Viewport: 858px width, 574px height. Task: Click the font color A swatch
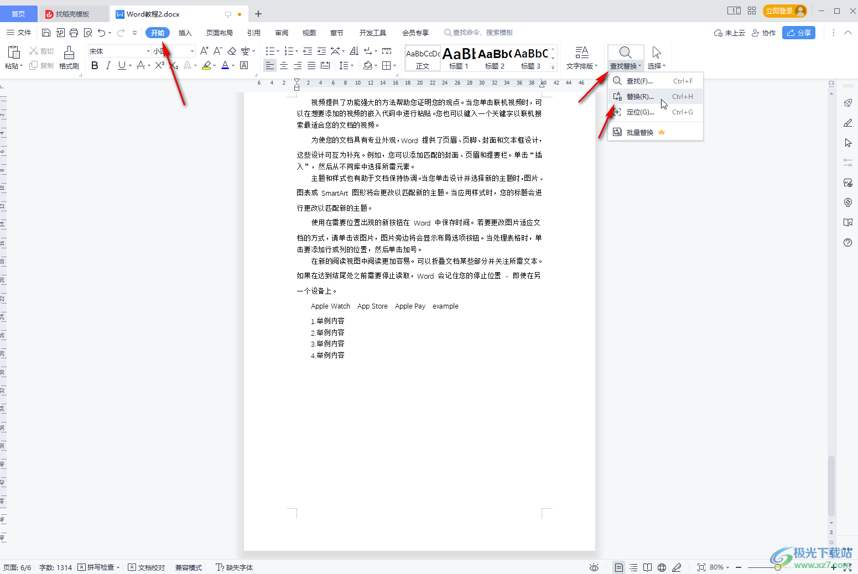tap(225, 65)
